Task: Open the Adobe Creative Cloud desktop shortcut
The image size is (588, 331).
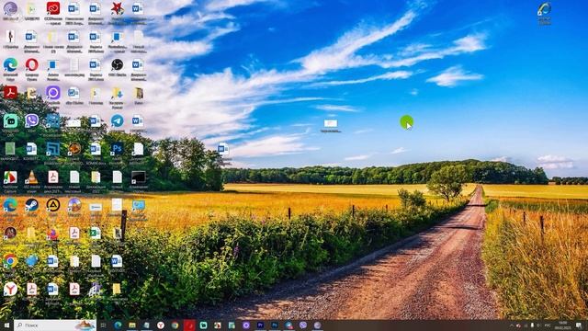Action: [53, 8]
